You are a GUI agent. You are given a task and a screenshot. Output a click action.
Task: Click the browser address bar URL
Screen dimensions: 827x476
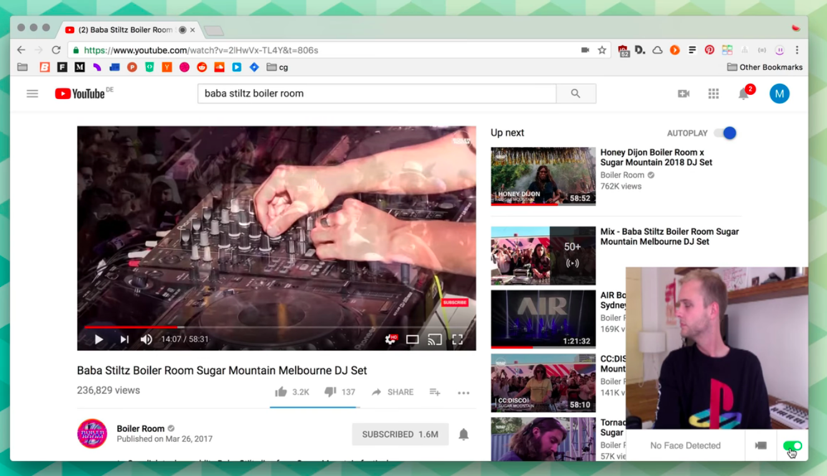201,50
